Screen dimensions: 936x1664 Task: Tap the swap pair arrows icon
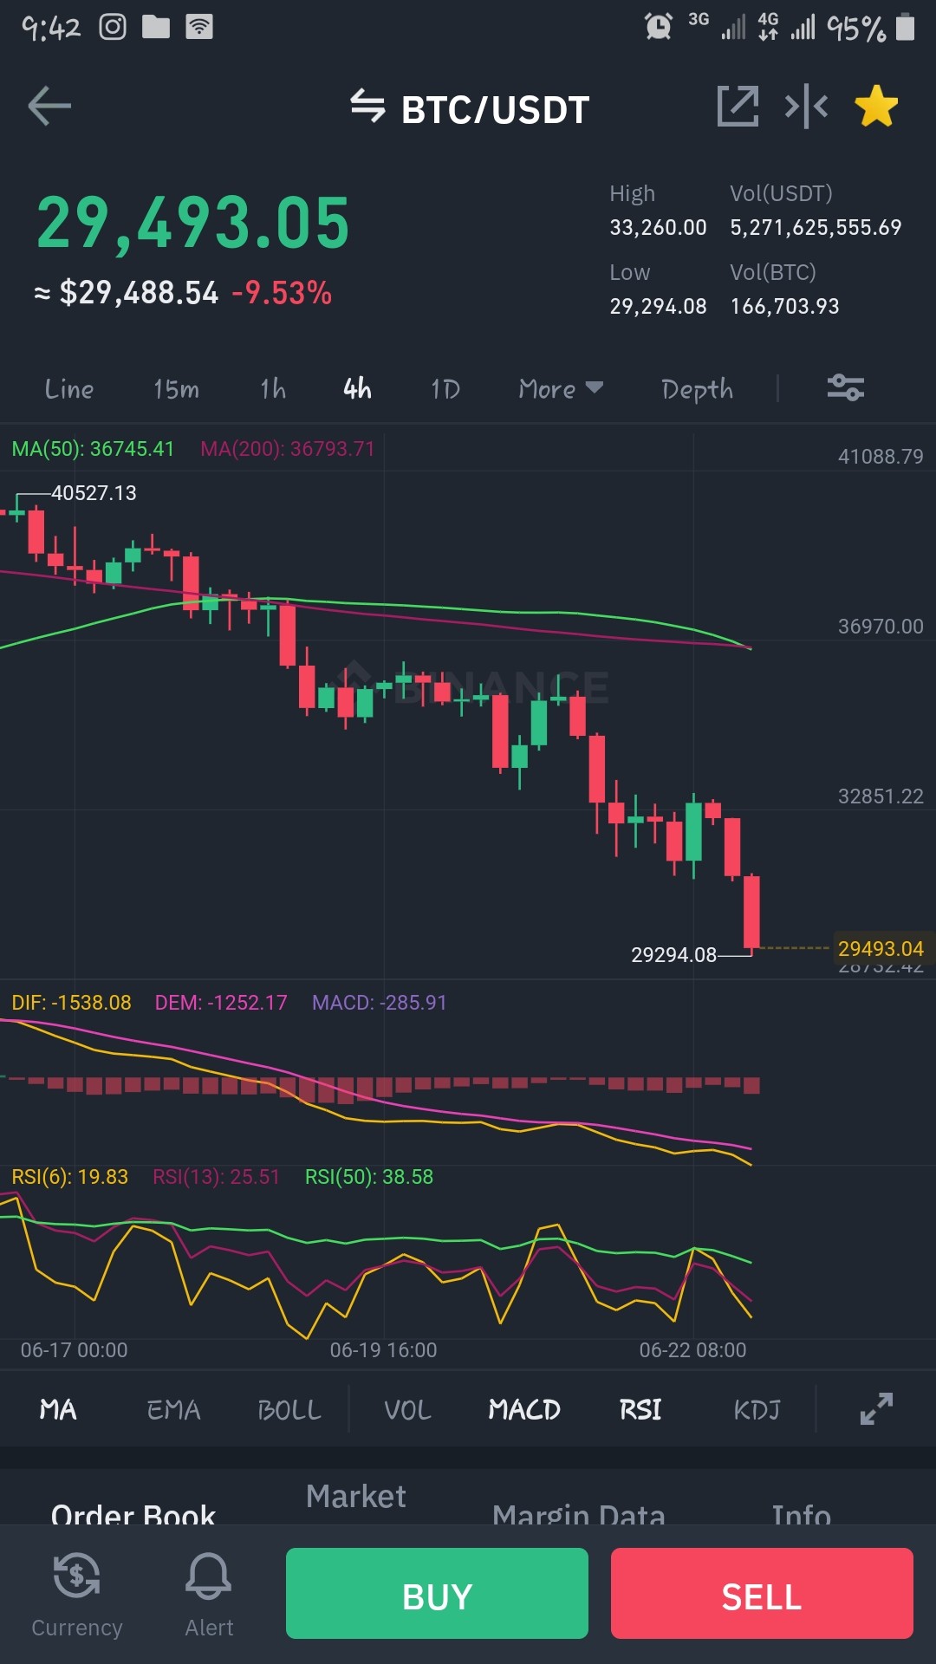[367, 107]
